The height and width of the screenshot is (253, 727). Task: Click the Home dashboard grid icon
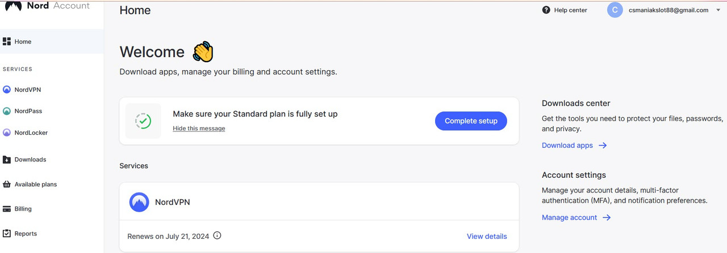pyautogui.click(x=7, y=41)
